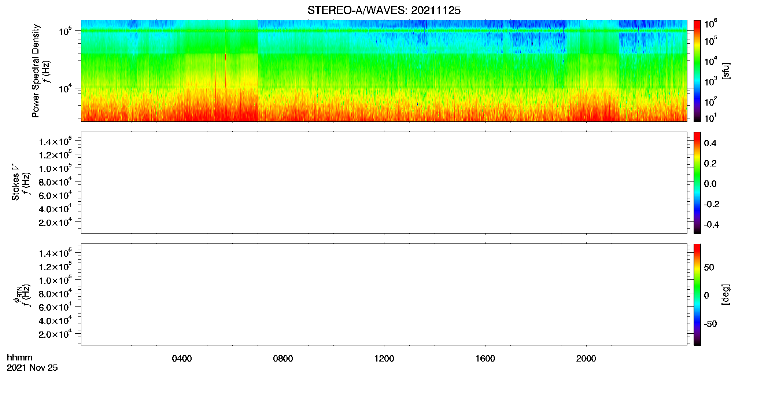Image resolution: width=768 pixels, height=396 pixels.
Task: Click the 0400 time axis label
Action: pos(182,359)
